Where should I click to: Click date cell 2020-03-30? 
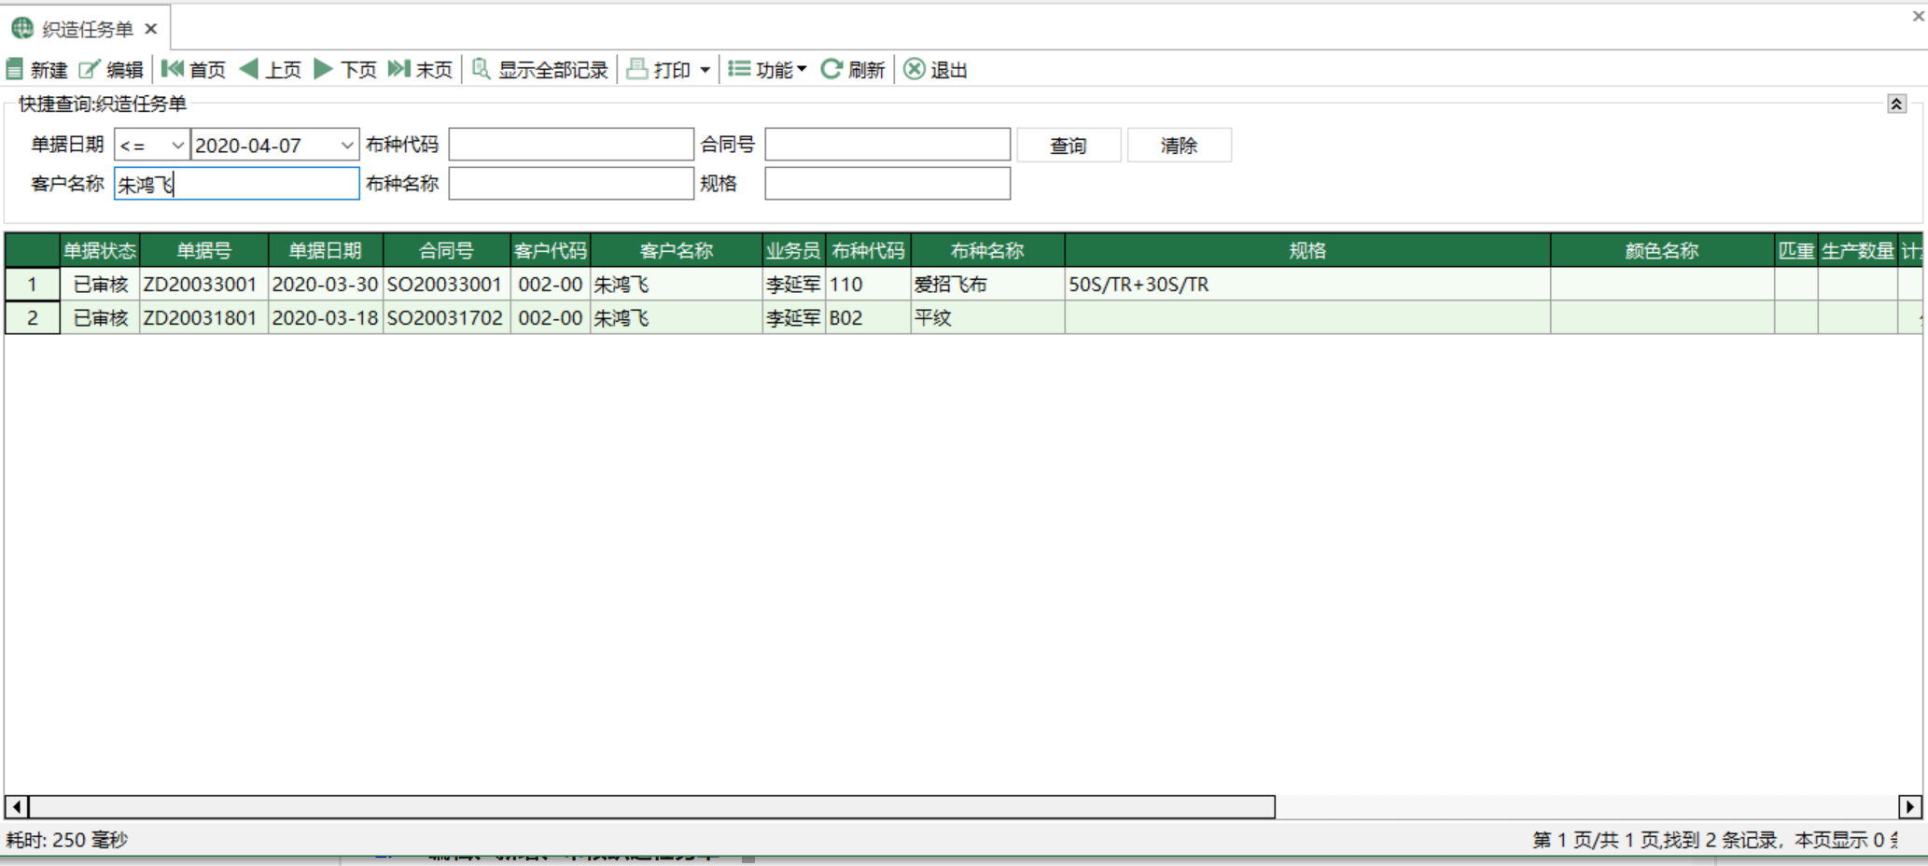click(x=325, y=284)
